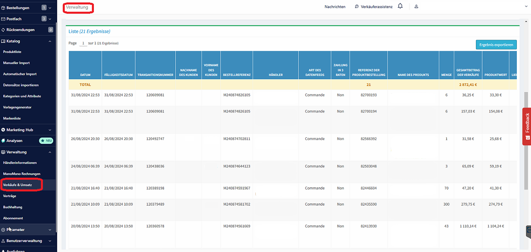
Task: Open Nachrichten link in top bar
Action: (x=335, y=7)
